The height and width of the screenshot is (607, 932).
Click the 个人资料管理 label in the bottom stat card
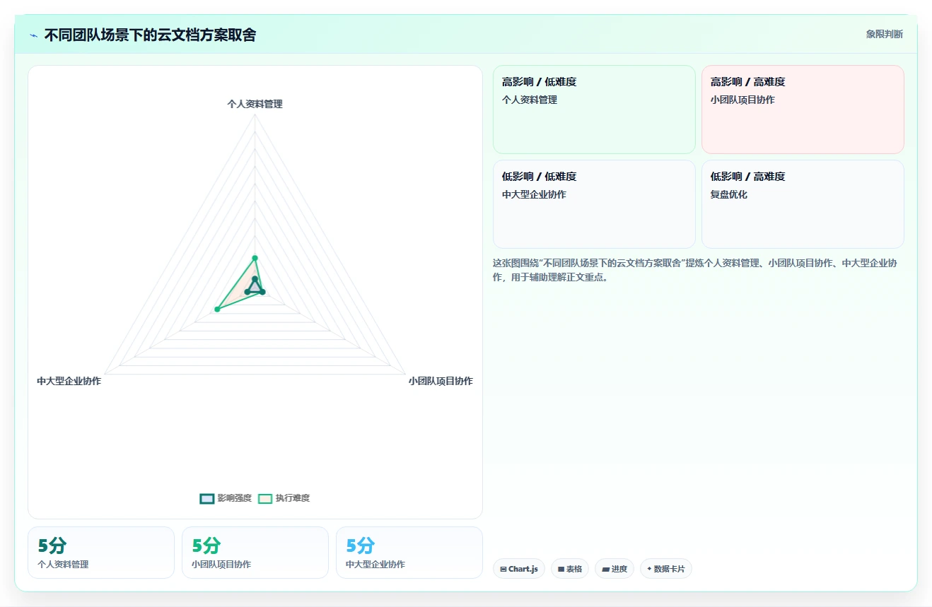[x=63, y=565]
